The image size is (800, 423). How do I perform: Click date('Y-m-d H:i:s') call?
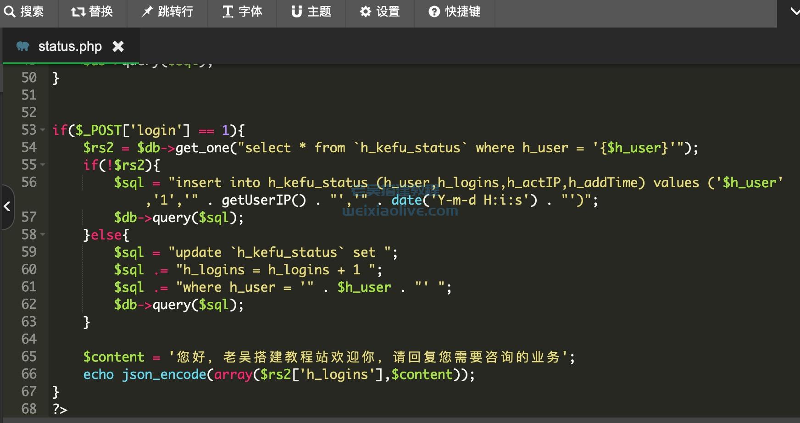coord(464,200)
